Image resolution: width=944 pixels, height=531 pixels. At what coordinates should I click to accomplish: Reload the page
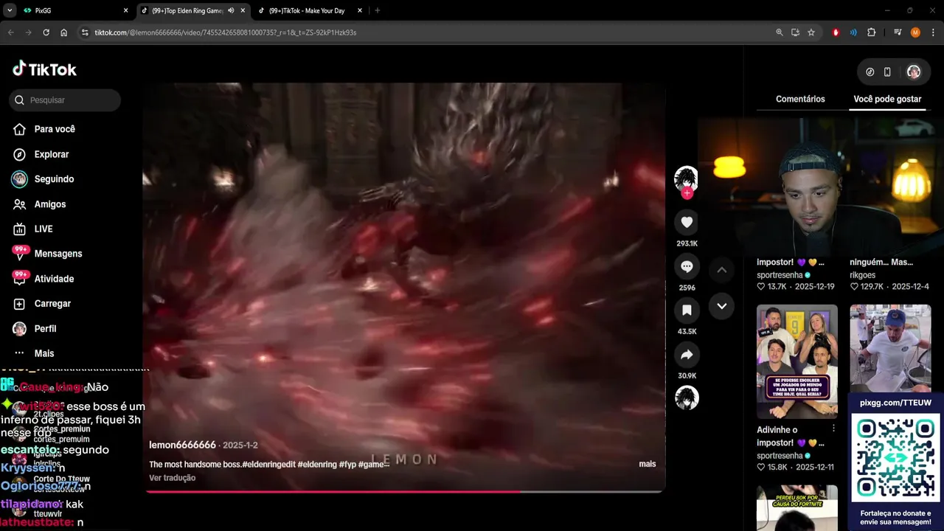coord(46,32)
